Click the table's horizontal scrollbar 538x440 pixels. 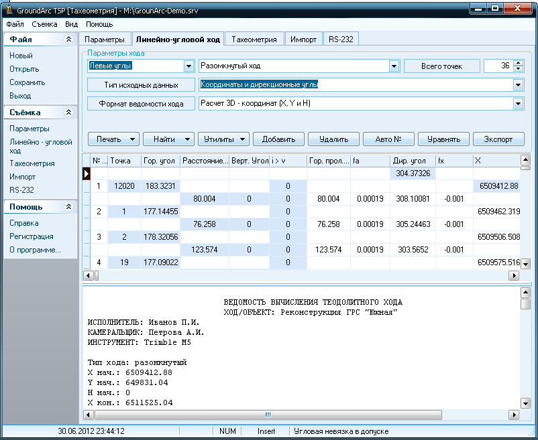tap(302, 275)
